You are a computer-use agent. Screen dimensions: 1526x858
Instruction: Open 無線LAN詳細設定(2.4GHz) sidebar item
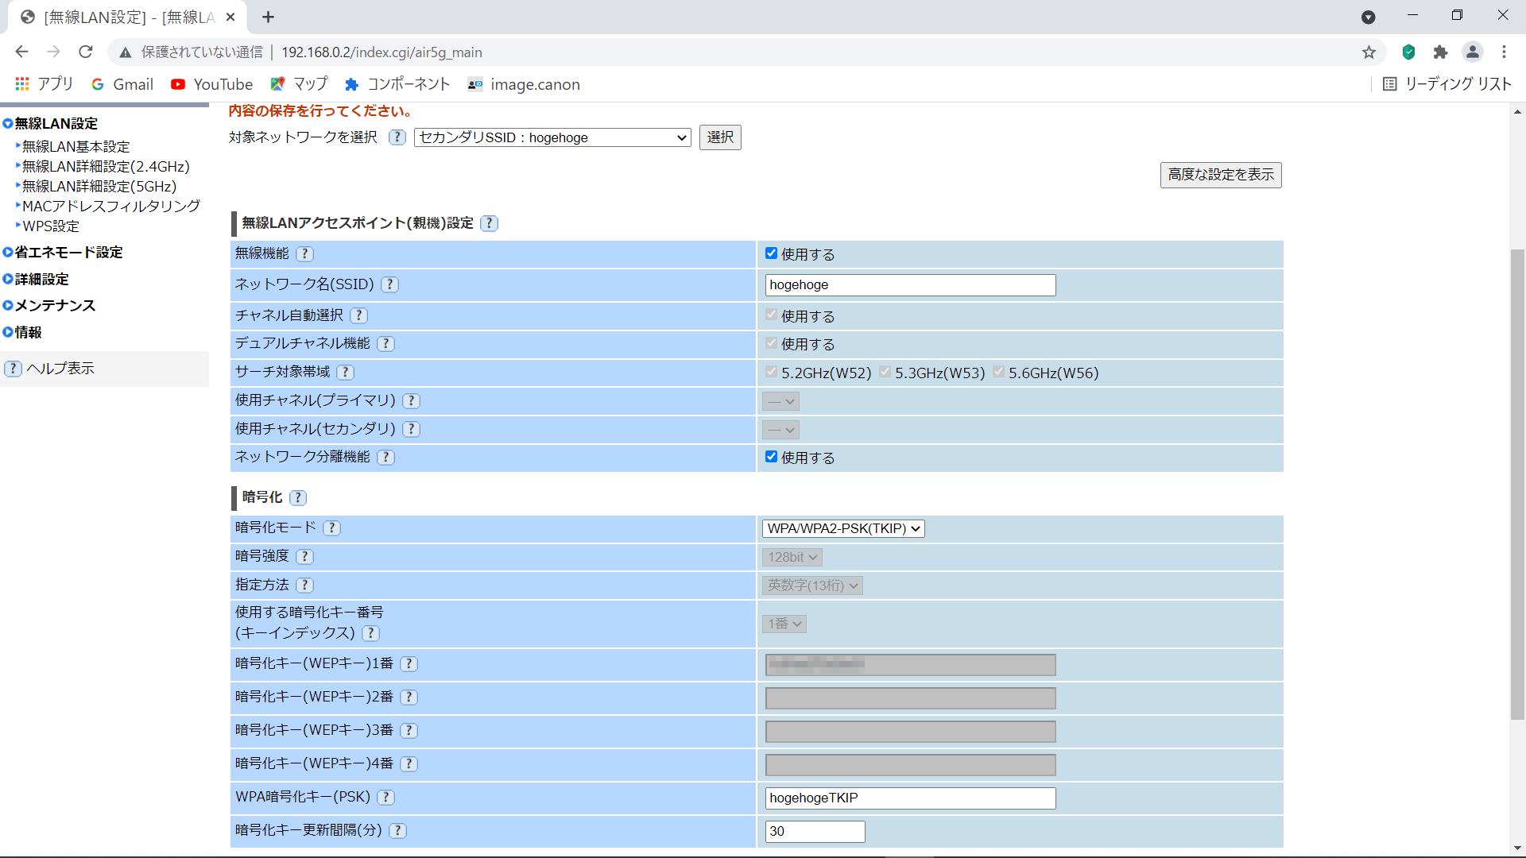pyautogui.click(x=106, y=167)
